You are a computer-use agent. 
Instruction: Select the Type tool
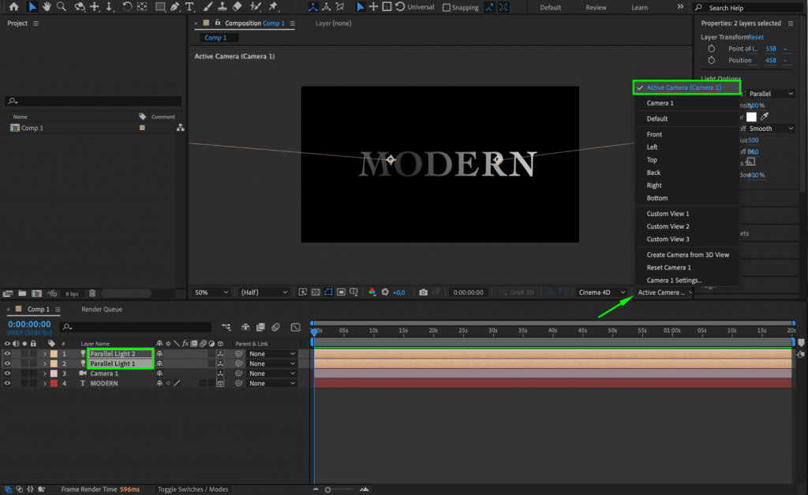click(189, 7)
